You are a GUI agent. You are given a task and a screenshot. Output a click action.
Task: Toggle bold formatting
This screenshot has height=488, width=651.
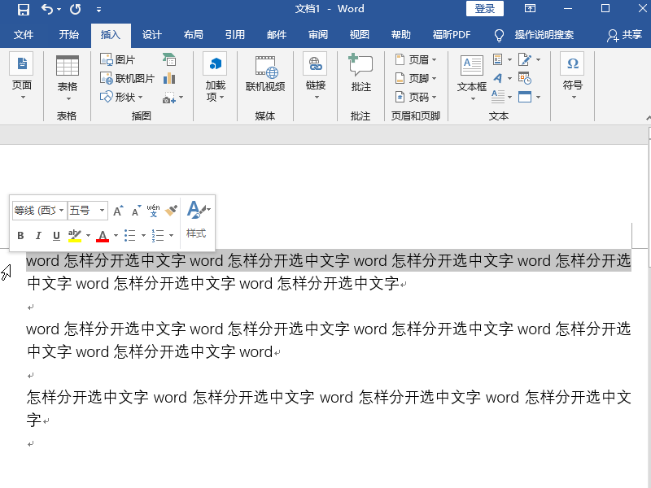click(20, 236)
